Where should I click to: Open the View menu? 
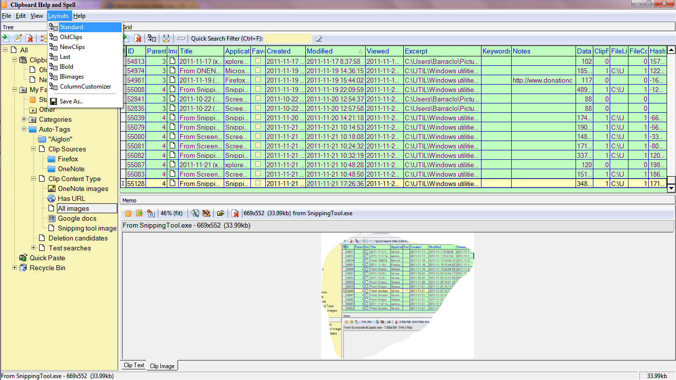(x=37, y=16)
